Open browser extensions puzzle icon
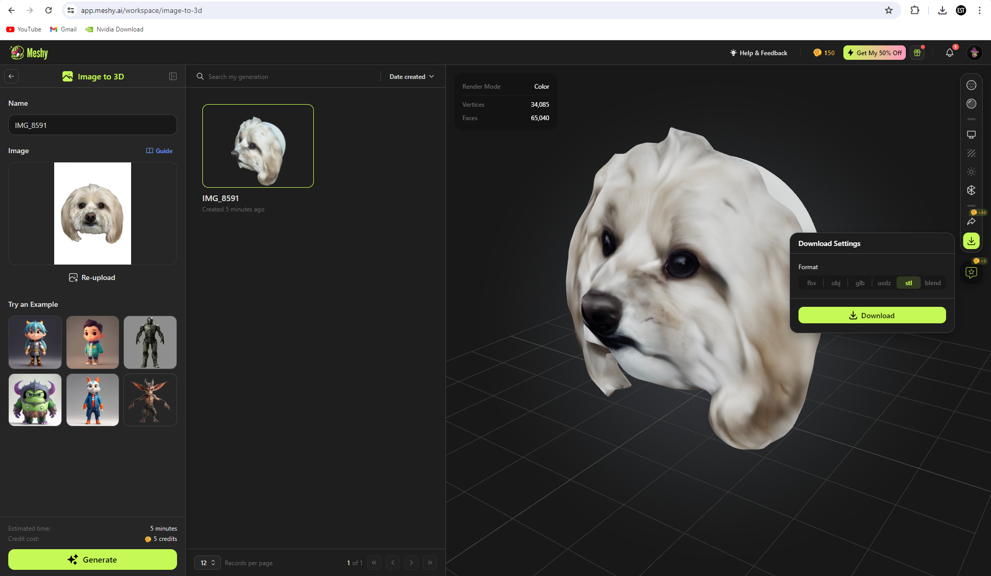The image size is (991, 576). 915,10
